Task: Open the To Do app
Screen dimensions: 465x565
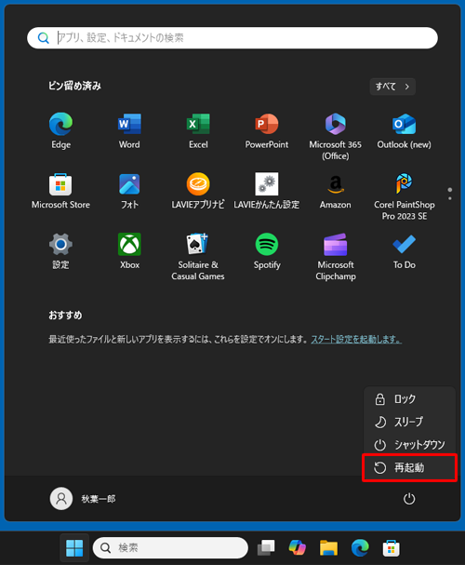Action: click(x=405, y=251)
